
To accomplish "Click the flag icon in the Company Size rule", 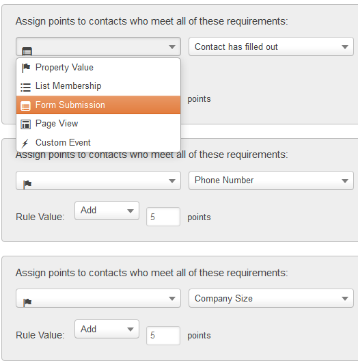I will tap(27, 302).
